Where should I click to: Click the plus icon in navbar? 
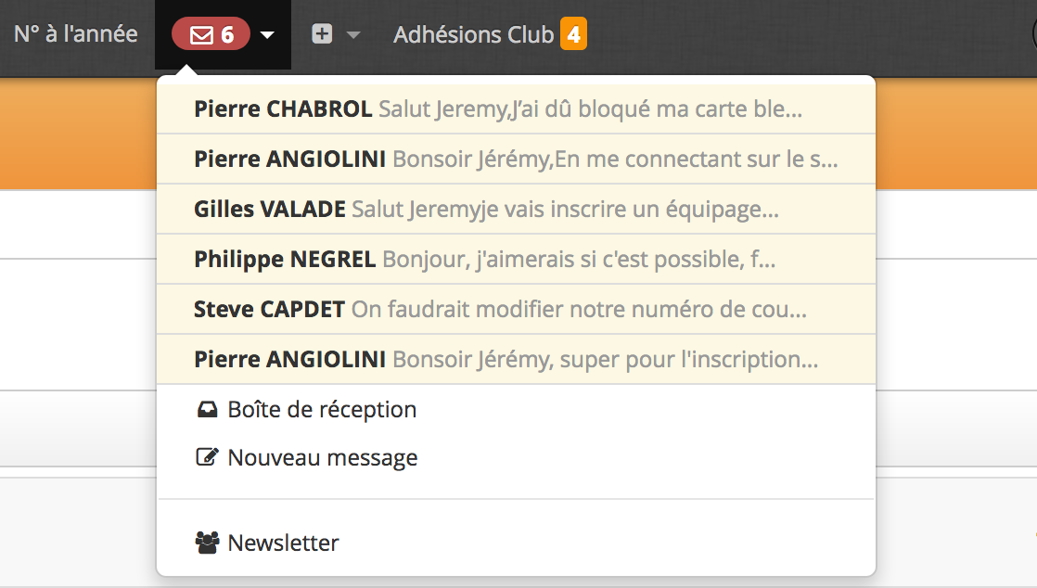(322, 33)
